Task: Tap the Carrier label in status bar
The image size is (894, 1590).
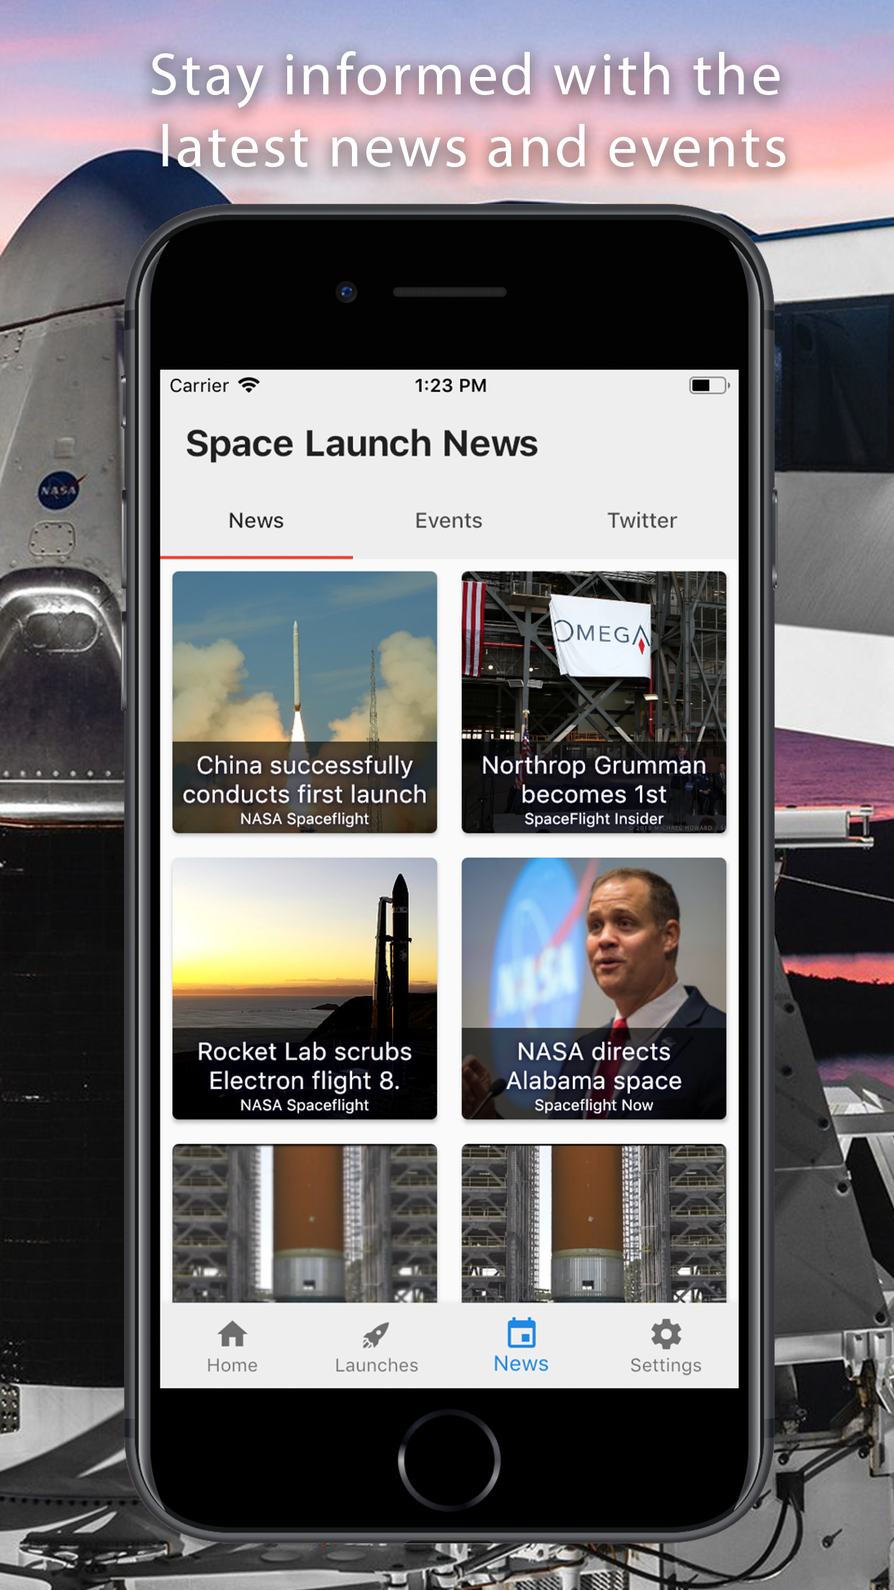Action: pyautogui.click(x=199, y=385)
